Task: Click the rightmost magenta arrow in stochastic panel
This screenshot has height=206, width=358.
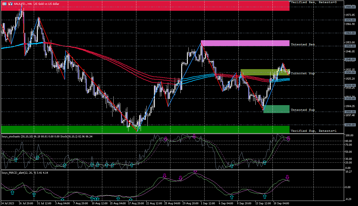Action: coord(288,138)
